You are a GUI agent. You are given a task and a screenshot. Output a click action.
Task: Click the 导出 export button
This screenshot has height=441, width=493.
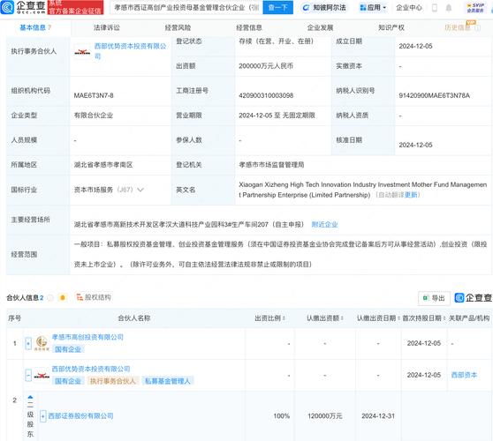point(434,298)
